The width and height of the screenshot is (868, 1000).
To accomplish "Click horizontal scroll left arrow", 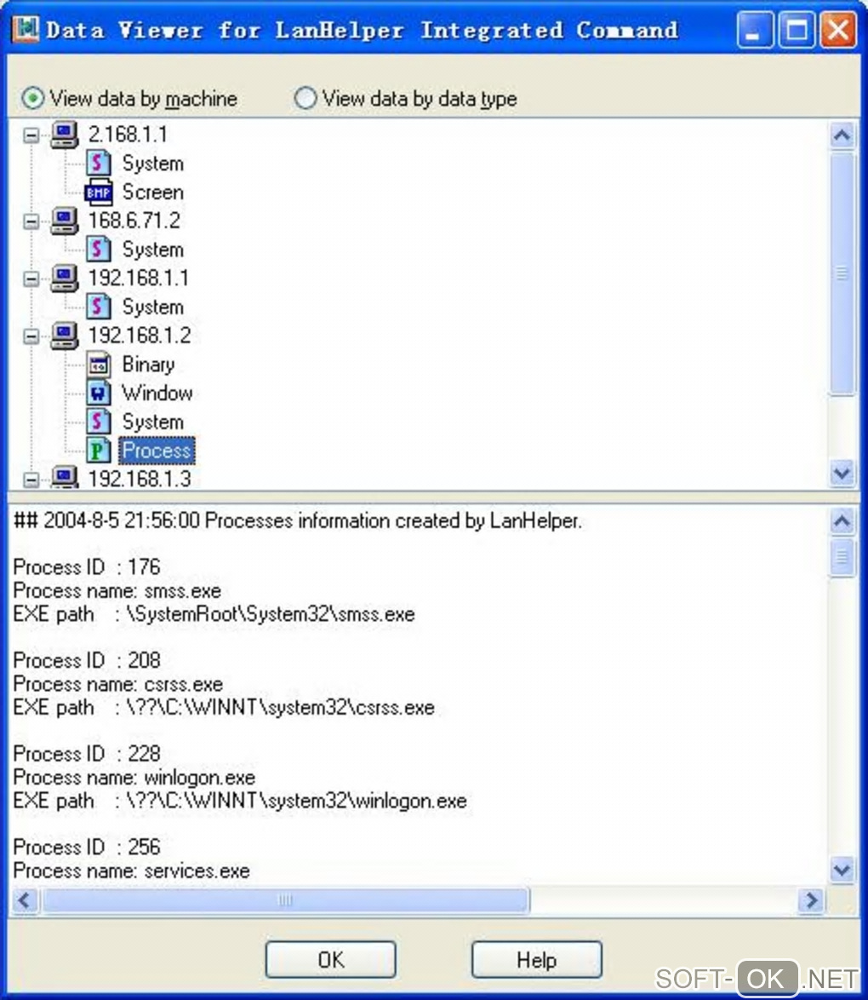I will click(25, 899).
